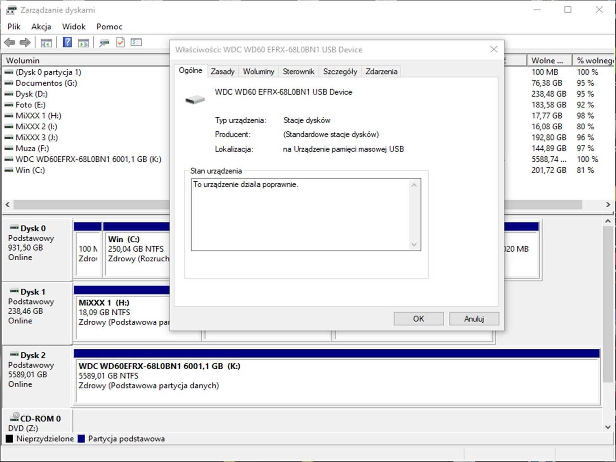
Task: Click the 201,72 GB free space cell
Action: pos(549,170)
